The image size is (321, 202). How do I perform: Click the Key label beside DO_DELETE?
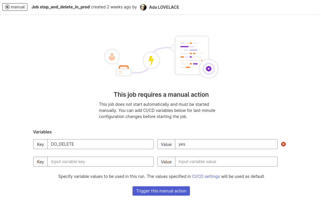[x=40, y=144]
